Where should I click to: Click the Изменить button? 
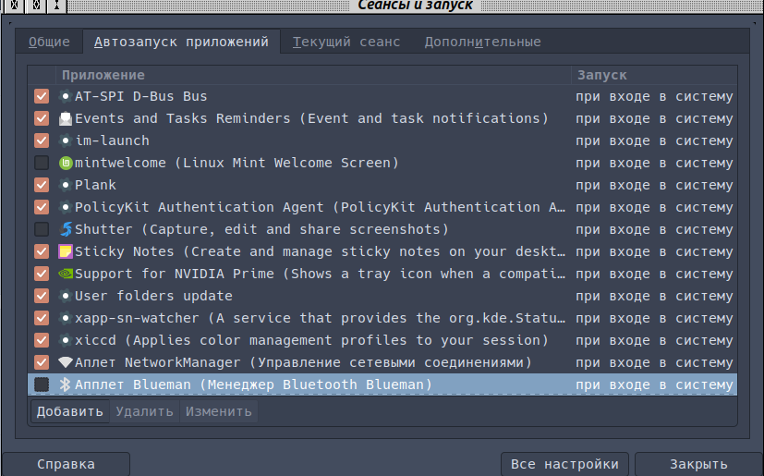coord(219,411)
